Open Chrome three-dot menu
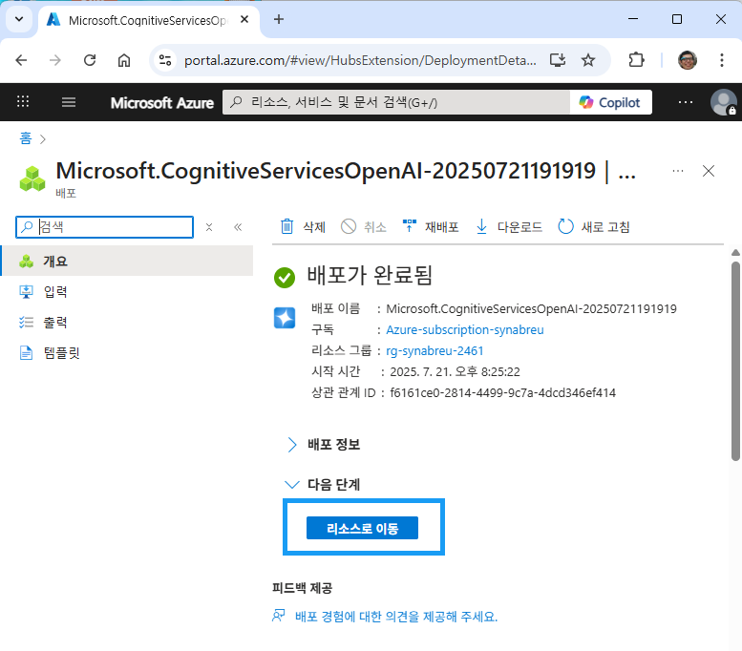 pos(722,60)
